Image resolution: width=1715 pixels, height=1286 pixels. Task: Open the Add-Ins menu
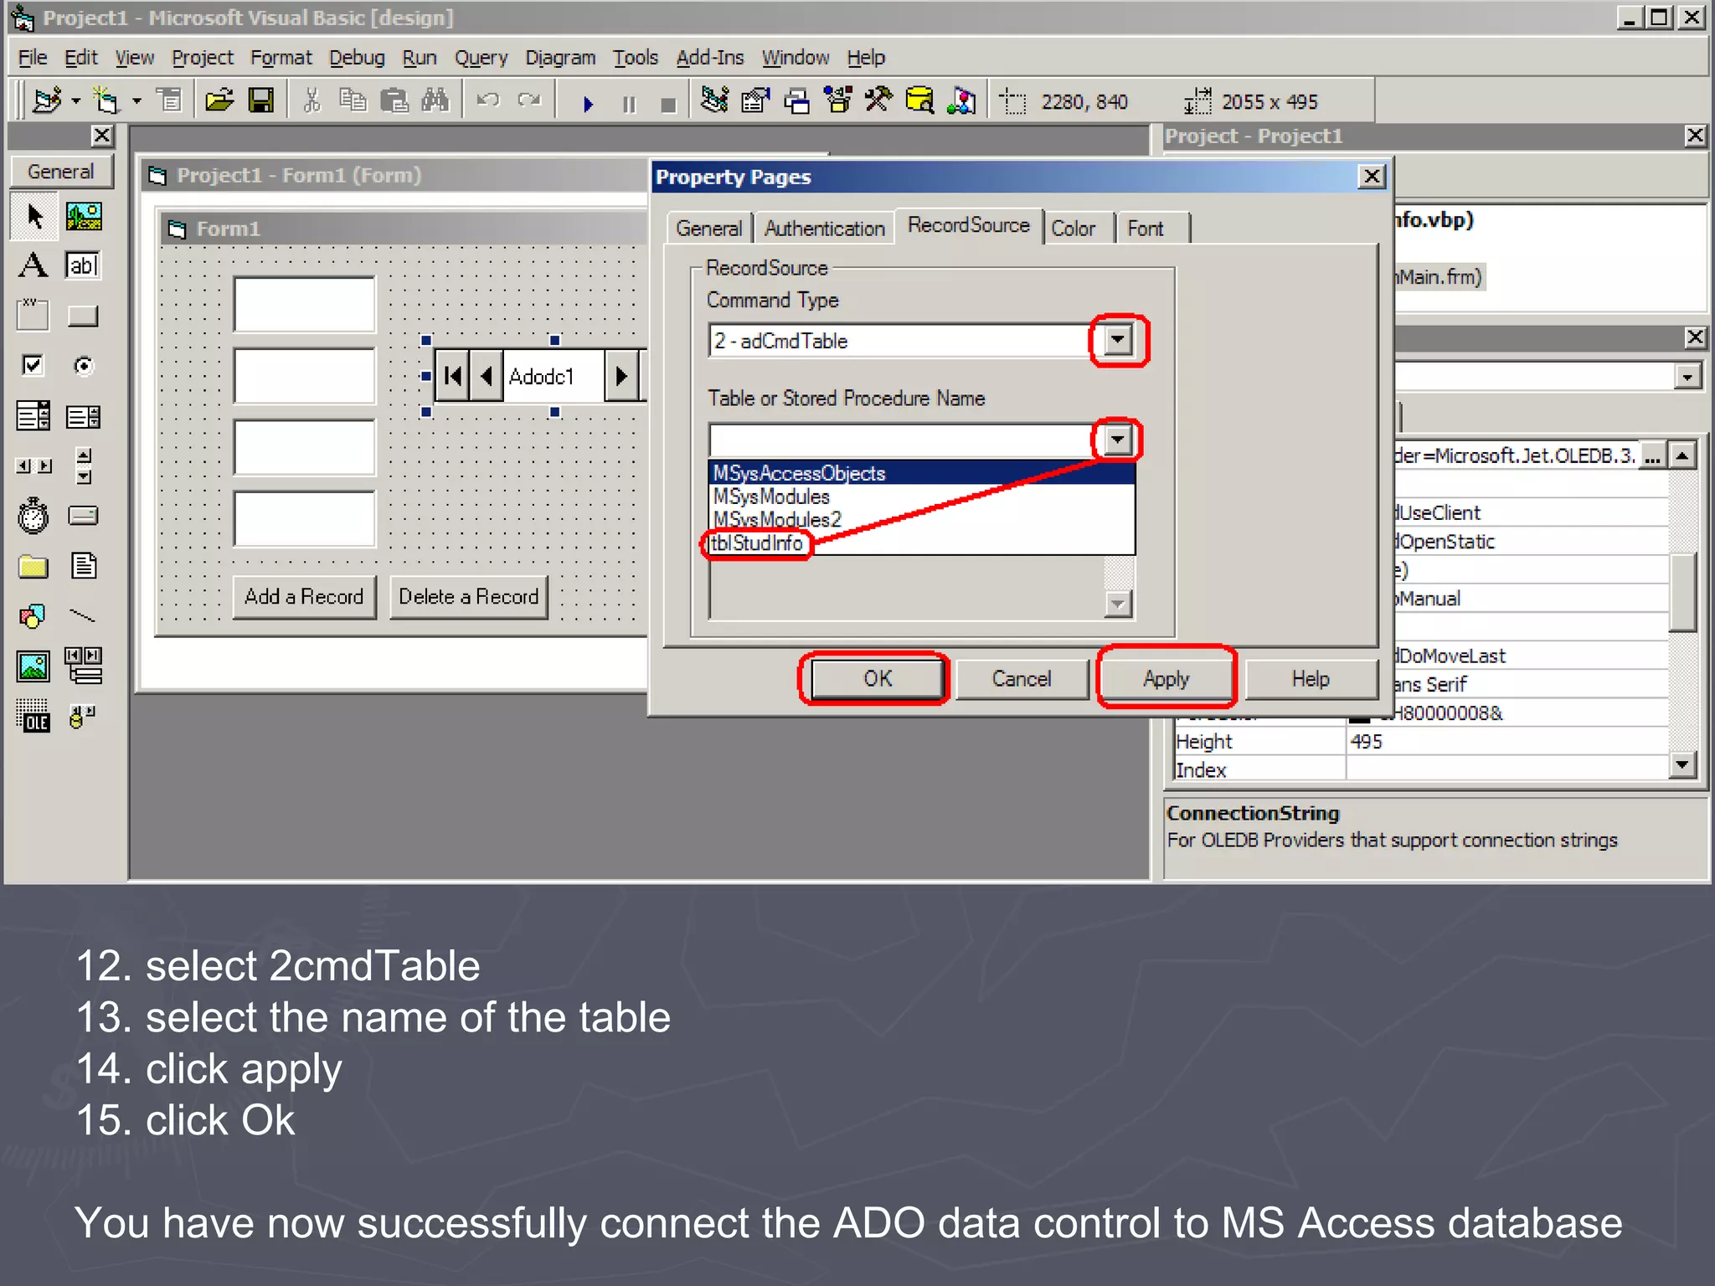[x=710, y=57]
